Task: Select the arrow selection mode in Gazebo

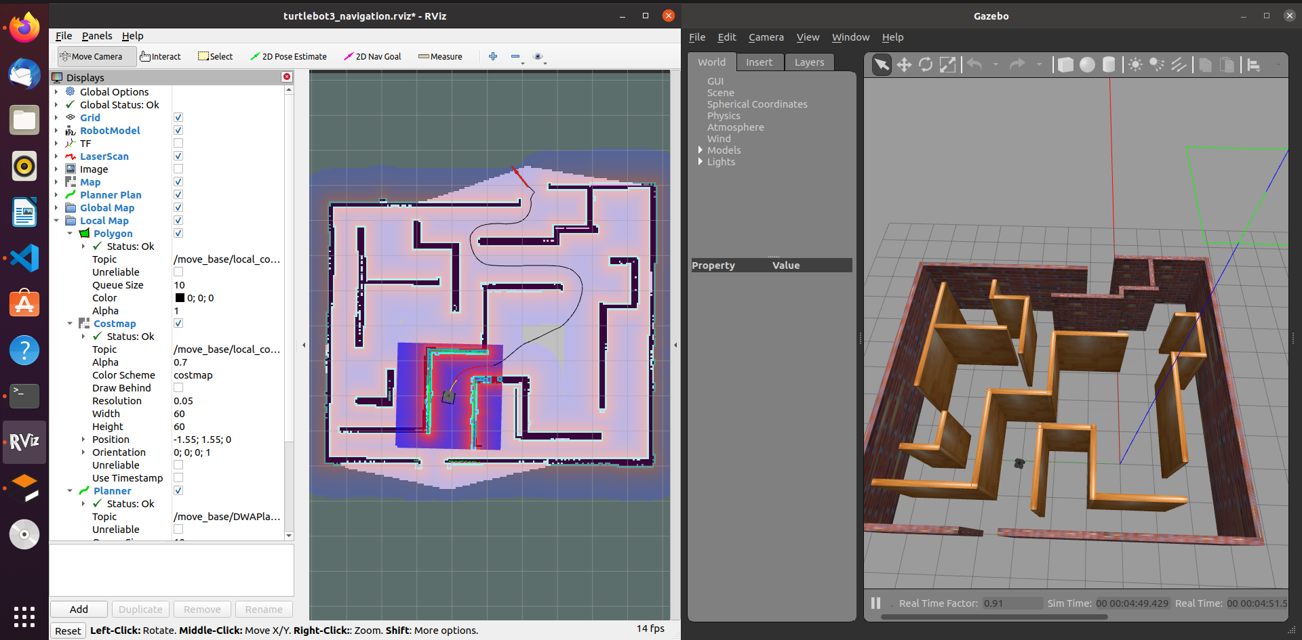Action: pyautogui.click(x=882, y=64)
